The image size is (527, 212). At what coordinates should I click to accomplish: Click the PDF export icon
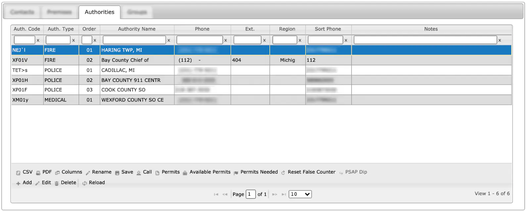[x=38, y=173]
